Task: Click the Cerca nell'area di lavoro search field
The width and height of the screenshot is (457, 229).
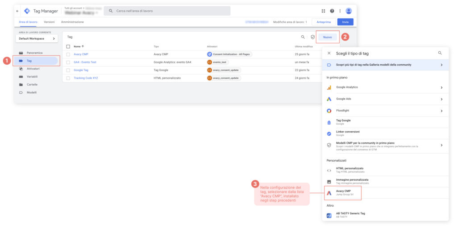Action: pyautogui.click(x=167, y=11)
